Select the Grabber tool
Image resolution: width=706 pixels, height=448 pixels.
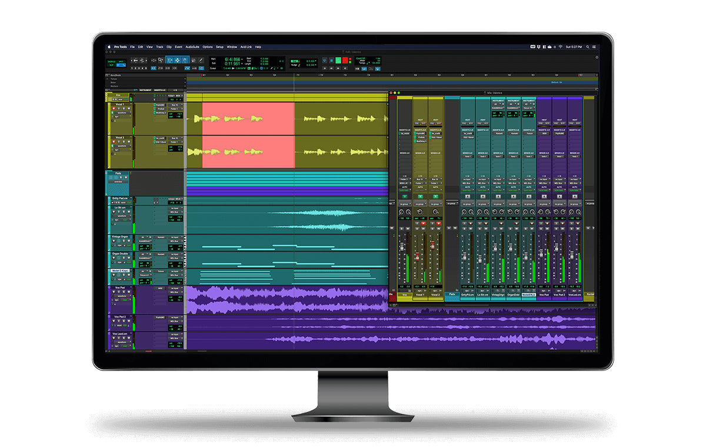pos(185,60)
